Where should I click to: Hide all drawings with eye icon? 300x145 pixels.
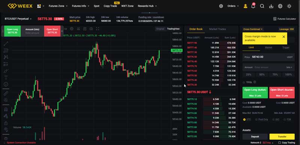pyautogui.click(x=6, y=129)
